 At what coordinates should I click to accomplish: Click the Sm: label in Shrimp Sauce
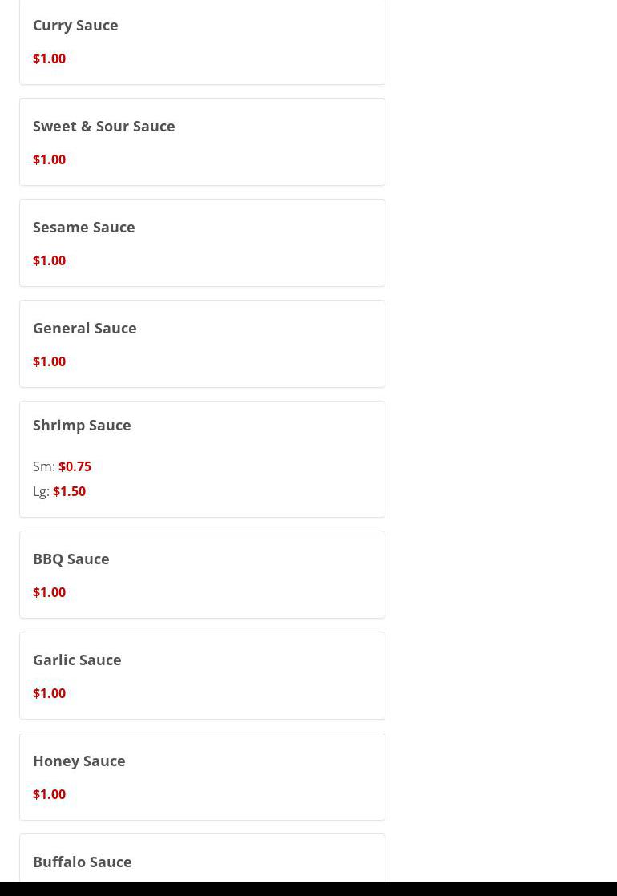click(x=44, y=466)
